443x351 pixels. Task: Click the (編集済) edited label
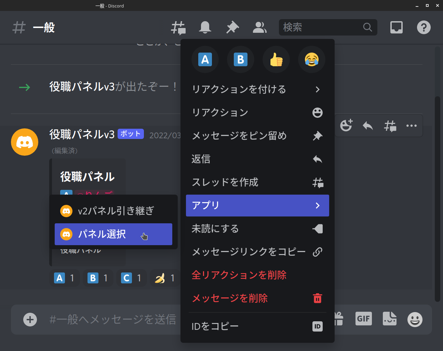point(65,151)
